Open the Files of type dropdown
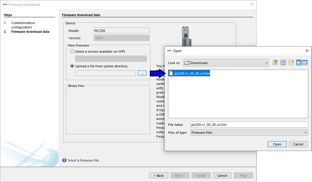Viewport: 312px width, 182px height. pos(305,133)
